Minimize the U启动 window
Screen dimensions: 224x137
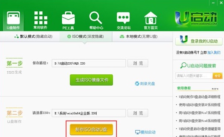coord(213,3)
